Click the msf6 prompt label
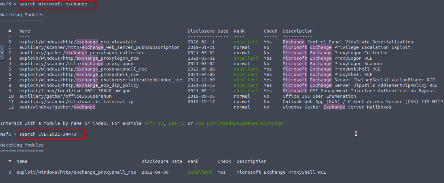The image size is (444, 183). (x=5, y=4)
